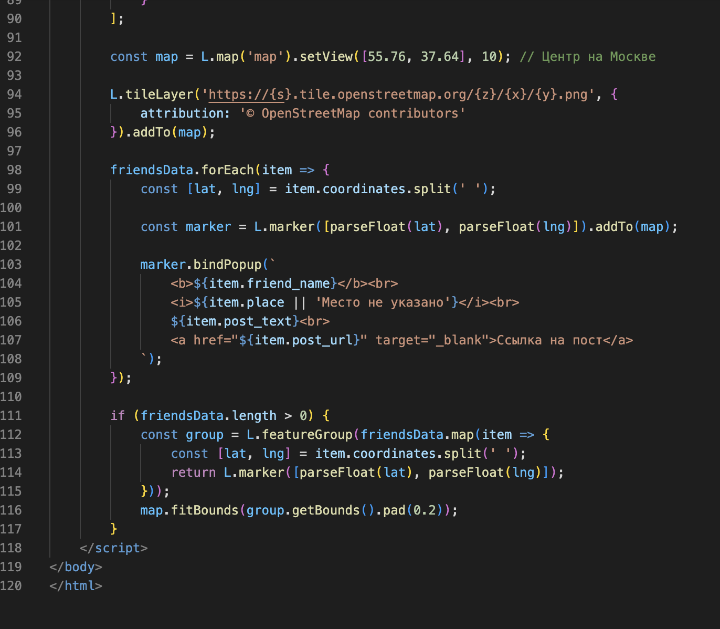Click the closing body tag

click(76, 567)
